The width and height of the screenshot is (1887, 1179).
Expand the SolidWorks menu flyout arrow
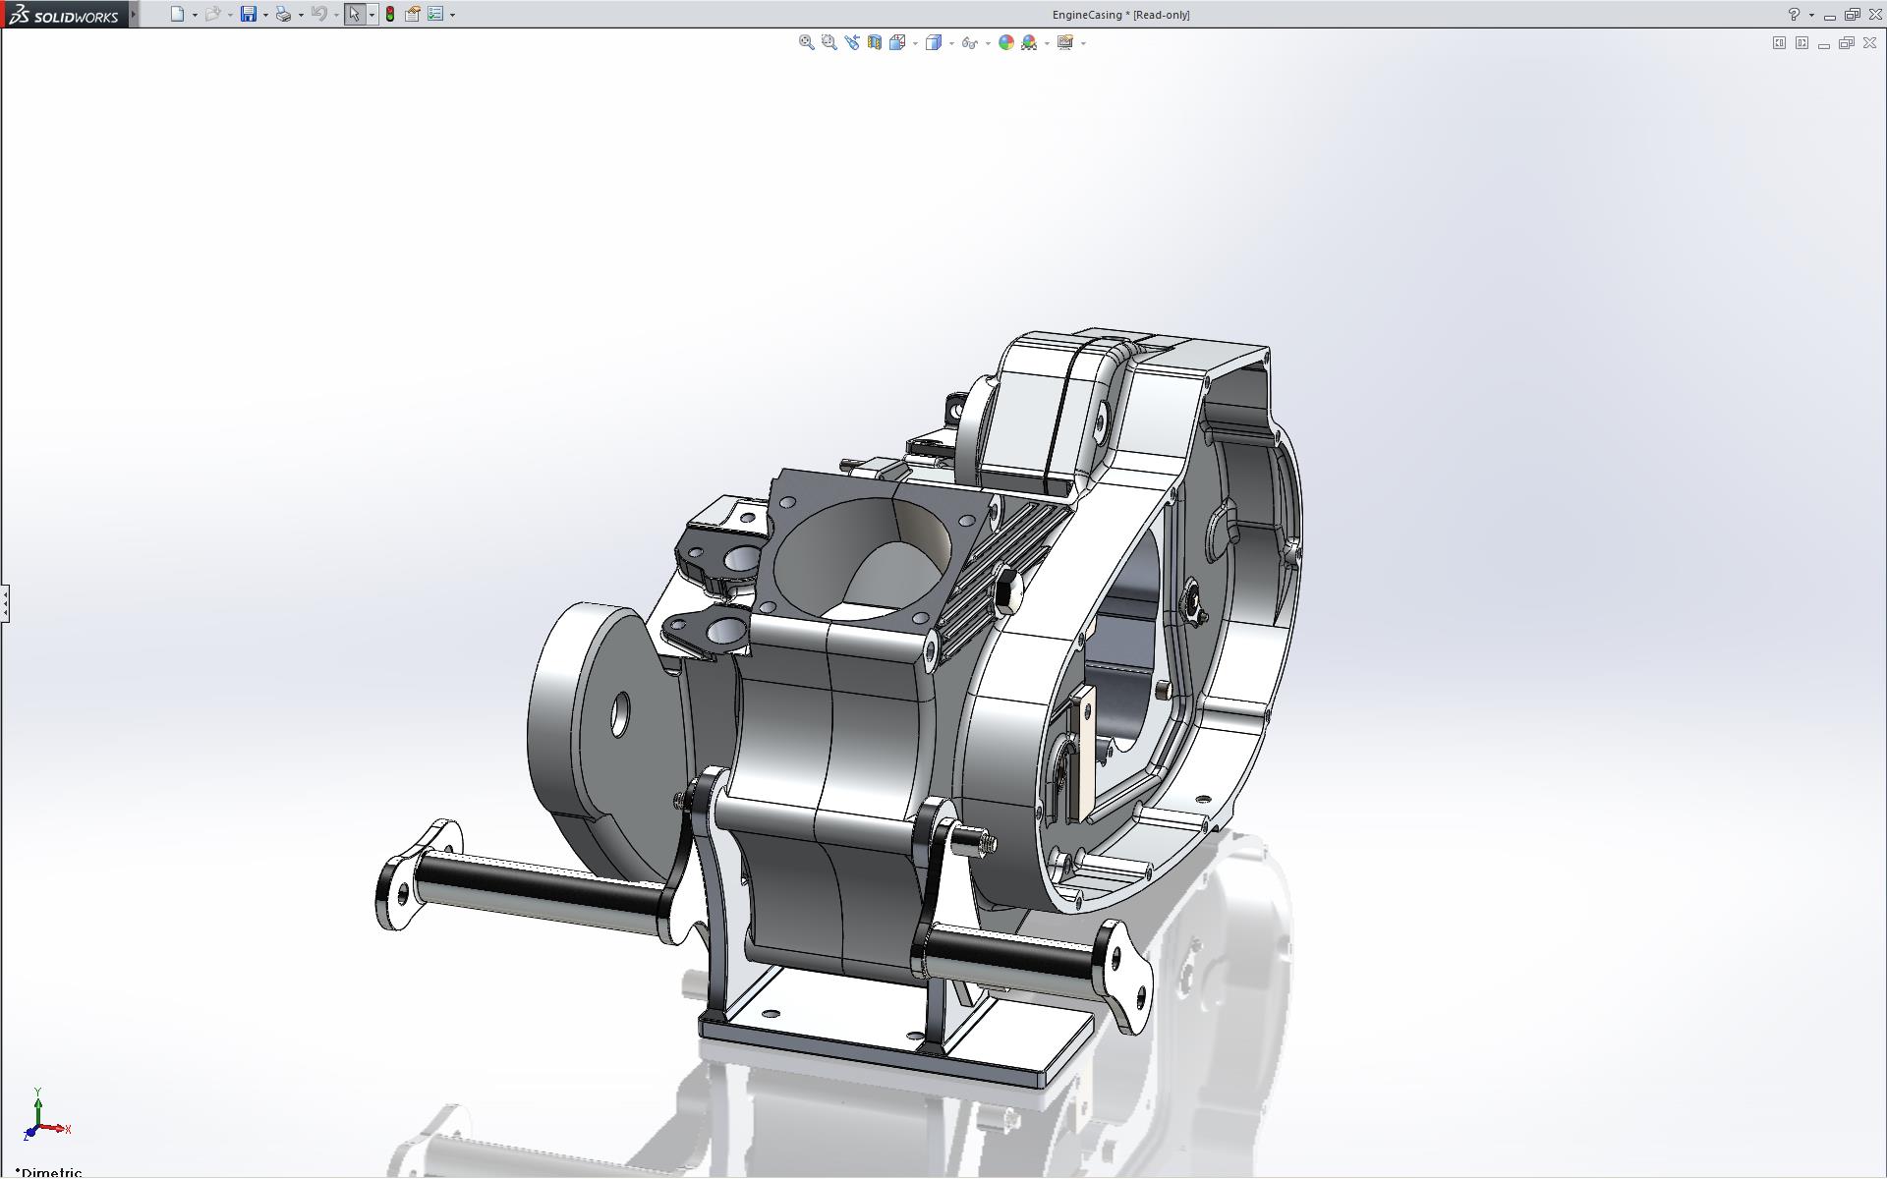tap(134, 14)
